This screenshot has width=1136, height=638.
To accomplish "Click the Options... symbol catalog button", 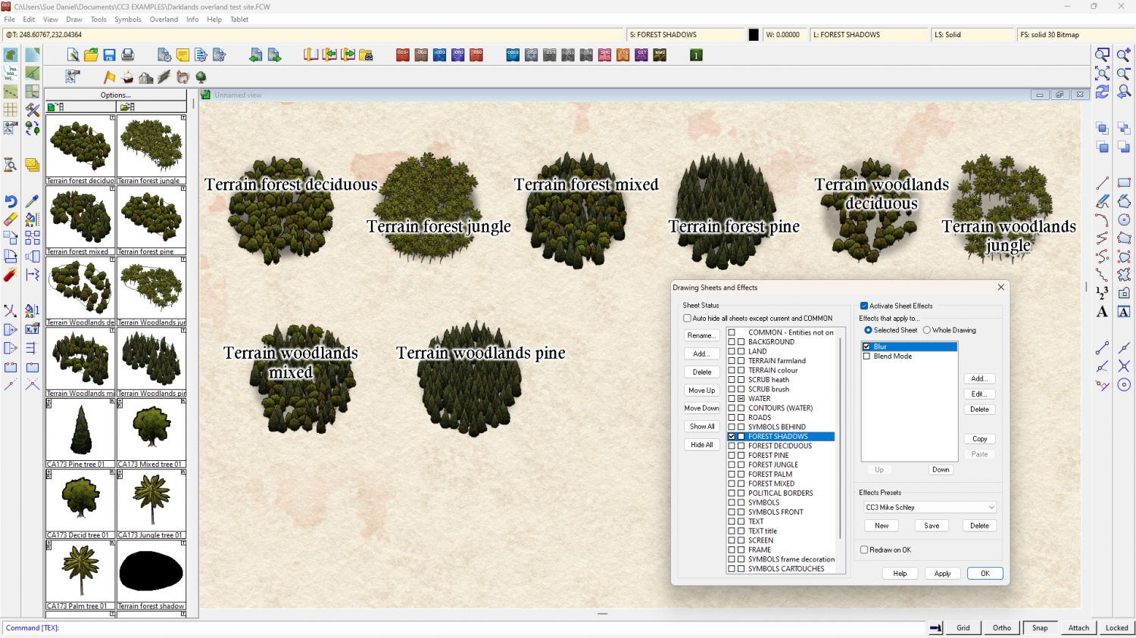I will point(116,95).
